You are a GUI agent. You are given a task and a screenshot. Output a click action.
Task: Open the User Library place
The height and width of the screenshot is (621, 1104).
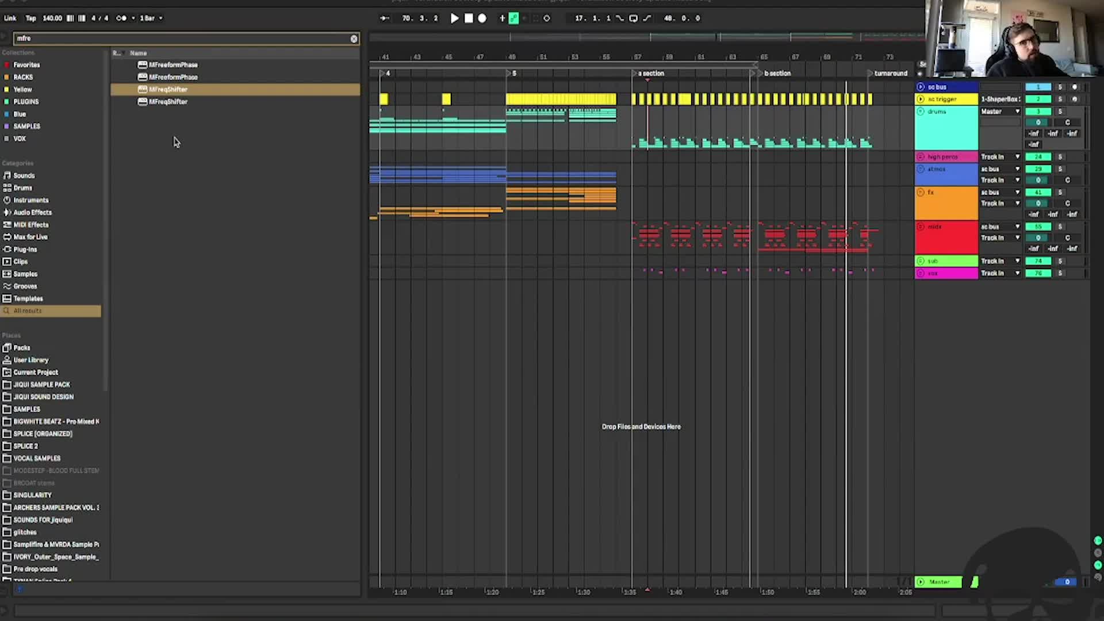pyautogui.click(x=31, y=360)
